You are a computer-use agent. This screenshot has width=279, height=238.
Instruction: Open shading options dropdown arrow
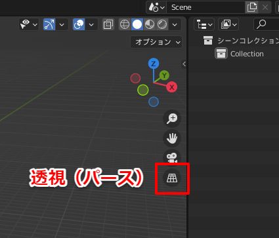pos(175,24)
